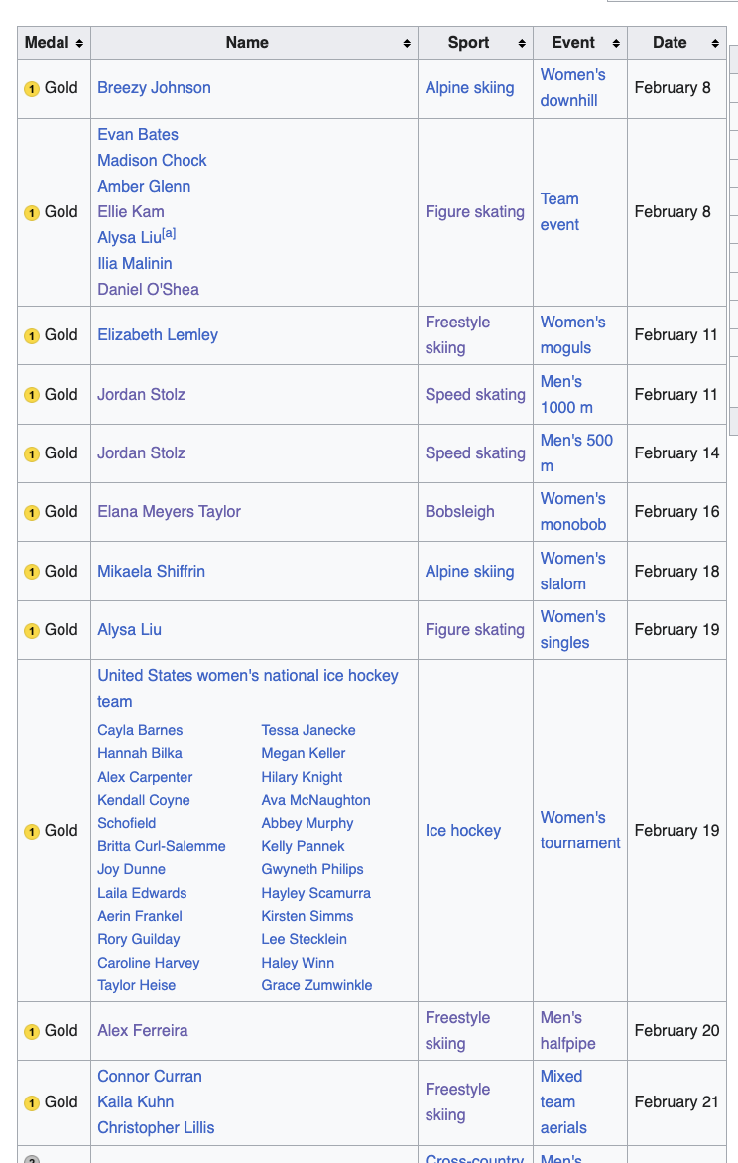Click gold medal icon in Breezy Johnson row

coord(31,89)
